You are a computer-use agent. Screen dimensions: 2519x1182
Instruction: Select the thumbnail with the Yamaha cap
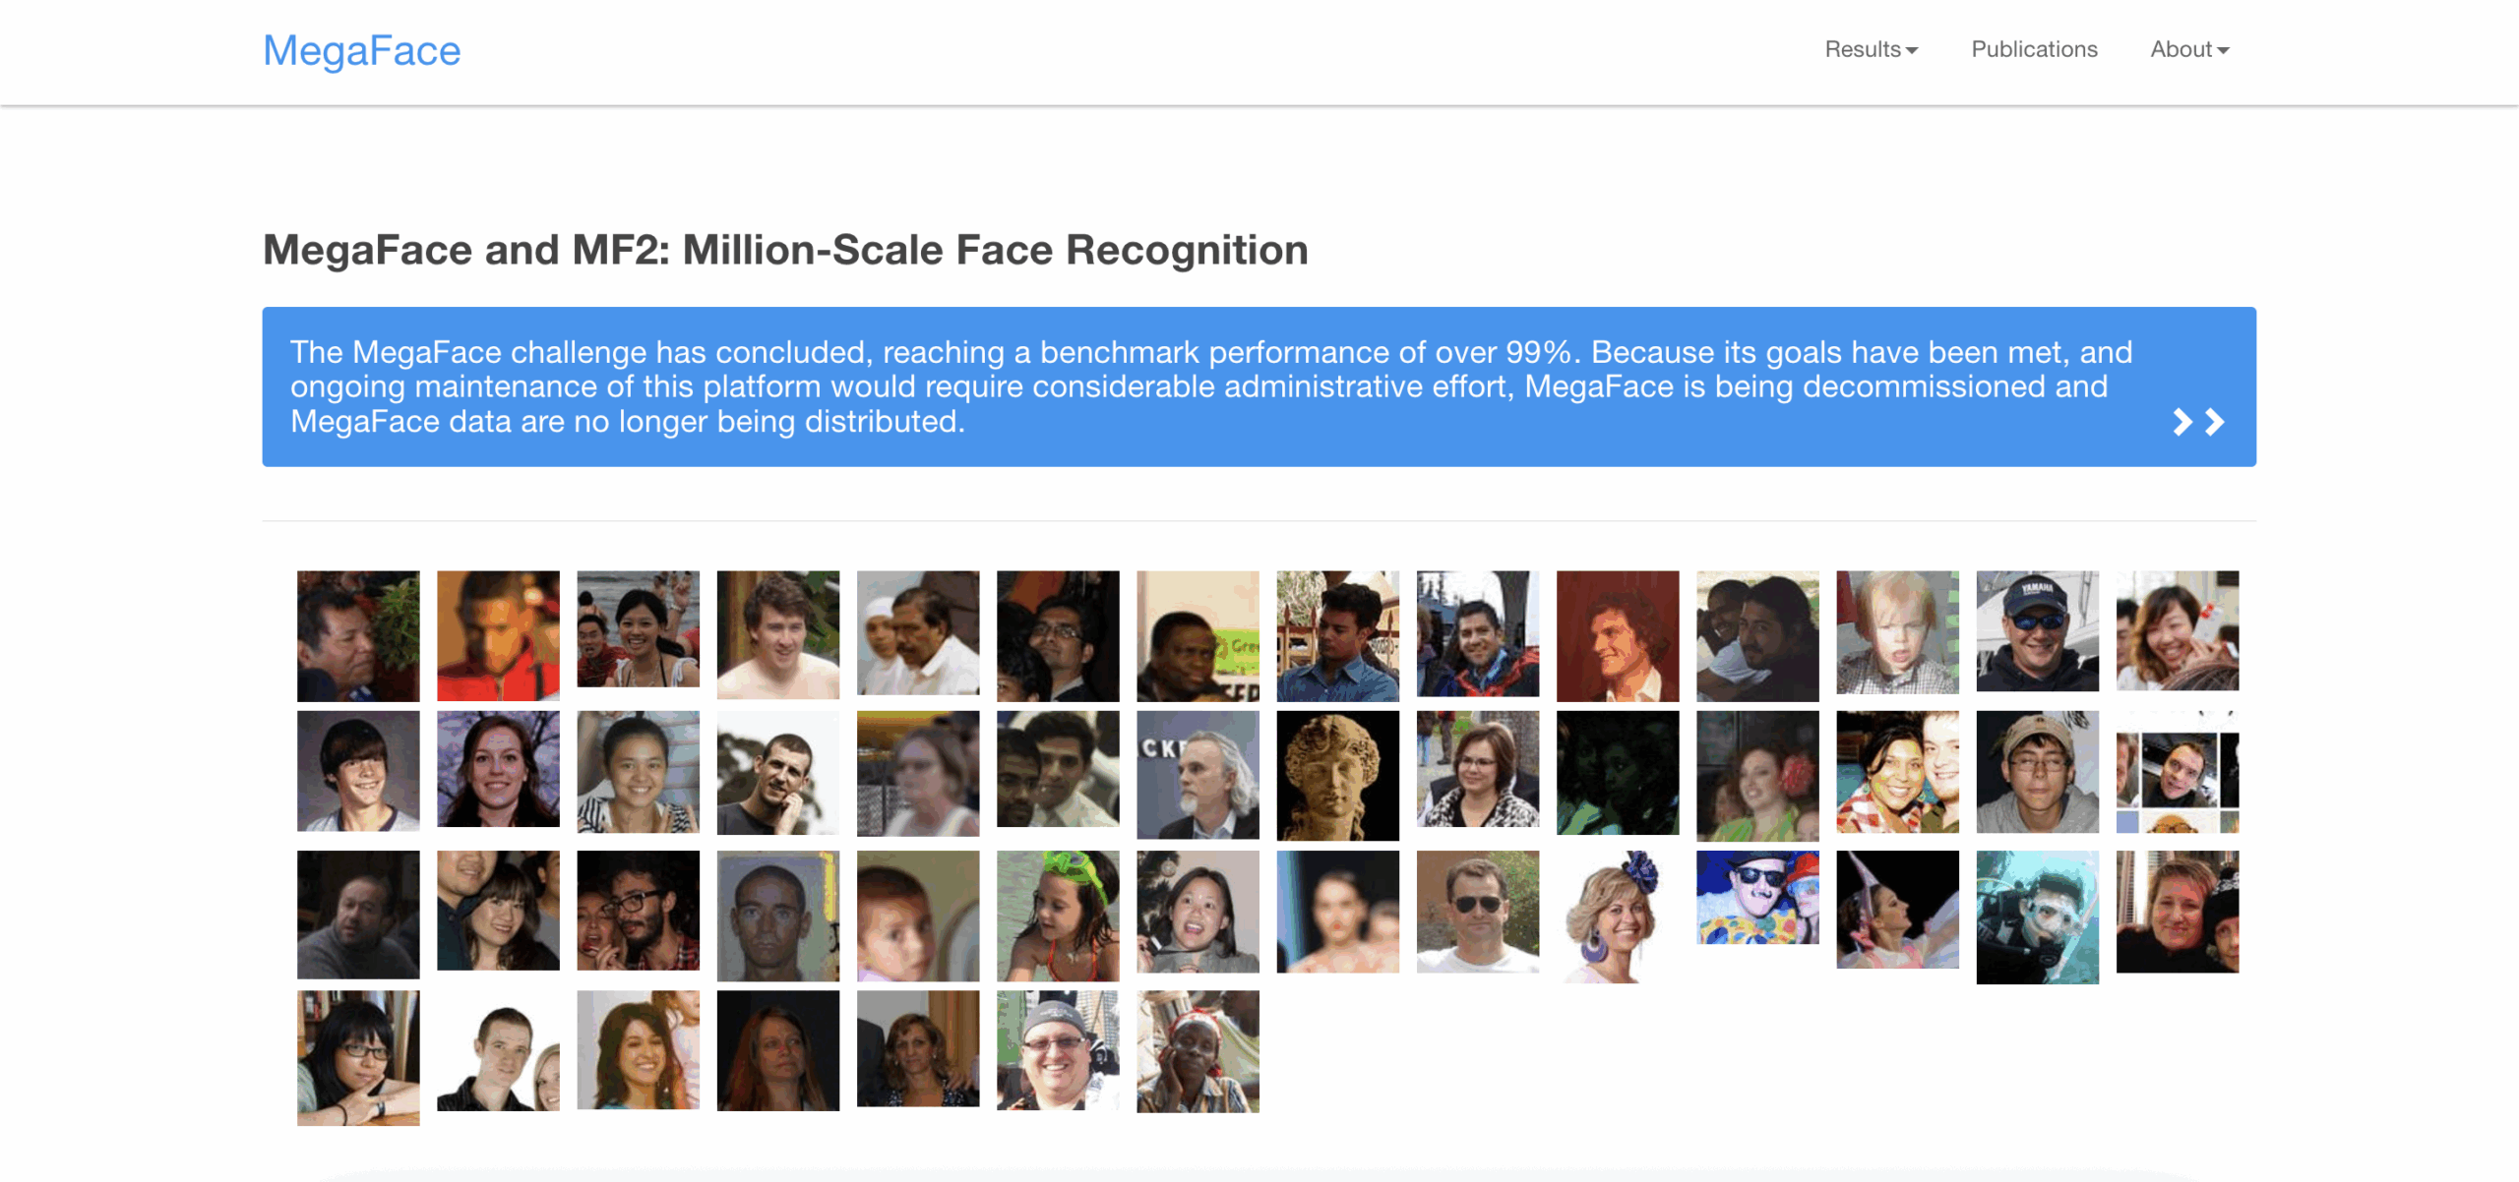point(2037,631)
